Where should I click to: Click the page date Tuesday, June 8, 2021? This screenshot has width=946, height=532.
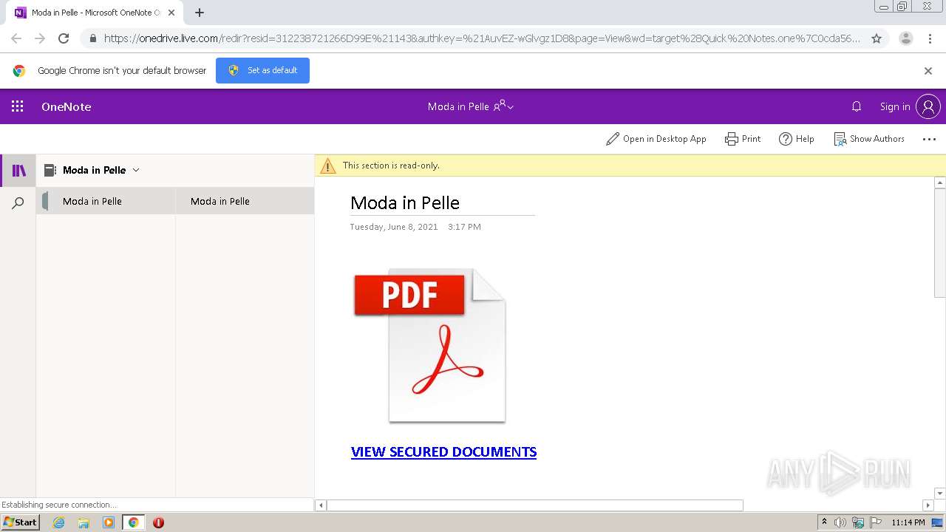tap(394, 227)
